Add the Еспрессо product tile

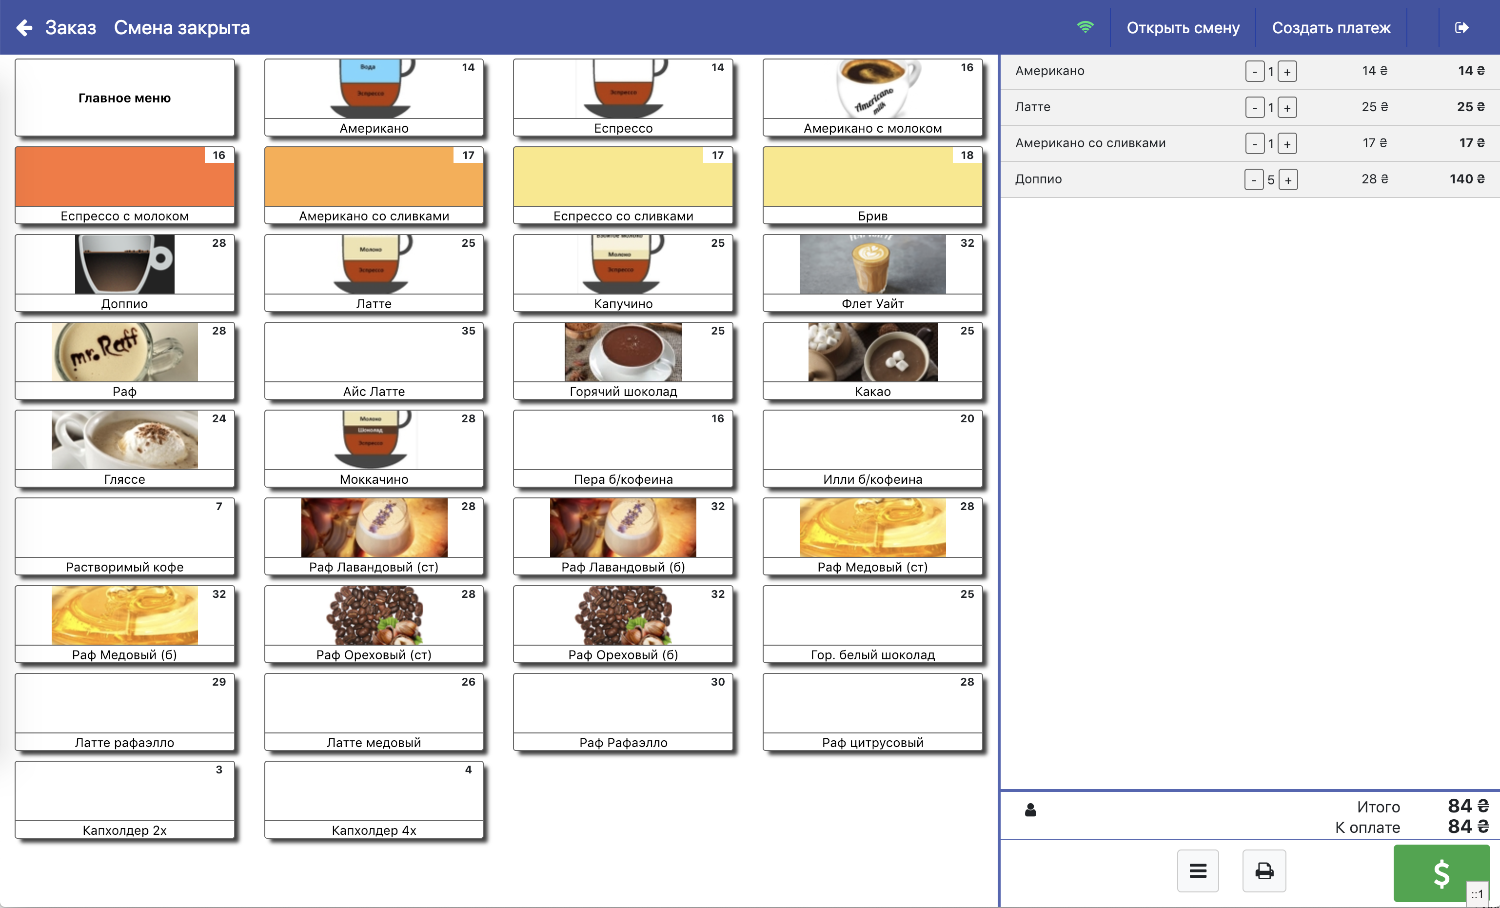click(x=623, y=98)
